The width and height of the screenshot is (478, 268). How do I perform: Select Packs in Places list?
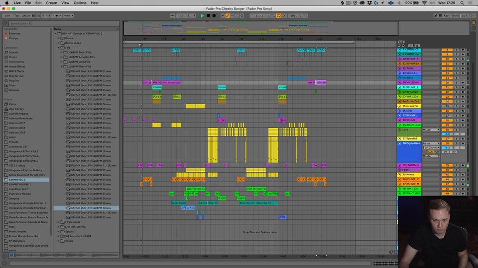12,104
